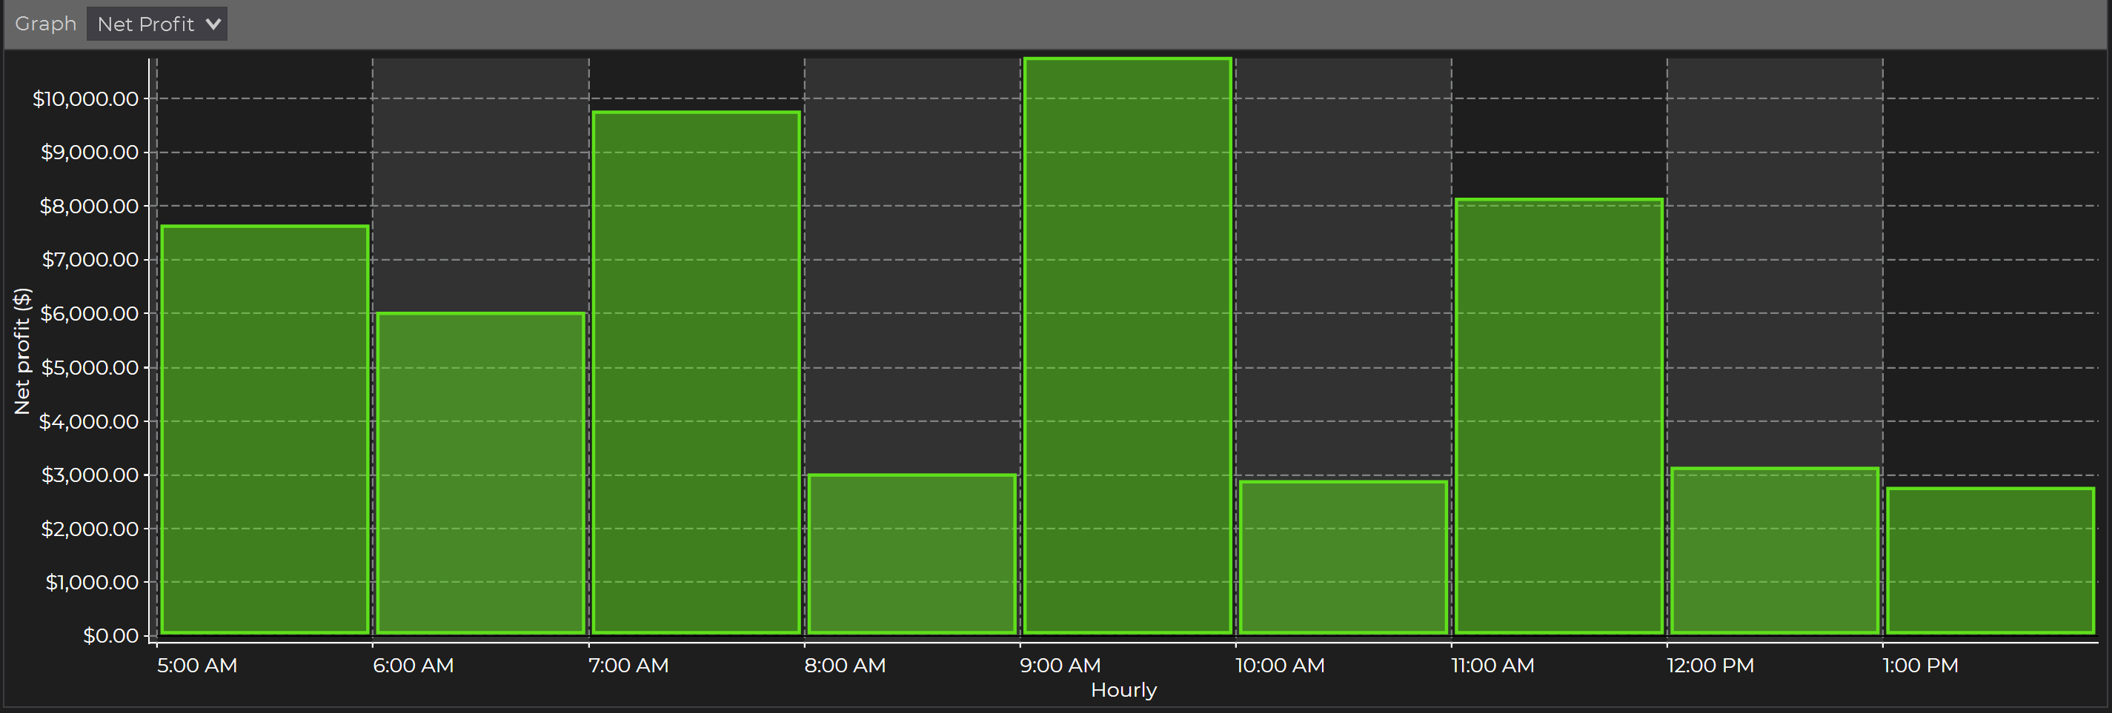The height and width of the screenshot is (713, 2112).
Task: Click the $0.00 axis tick label
Action: (x=110, y=635)
